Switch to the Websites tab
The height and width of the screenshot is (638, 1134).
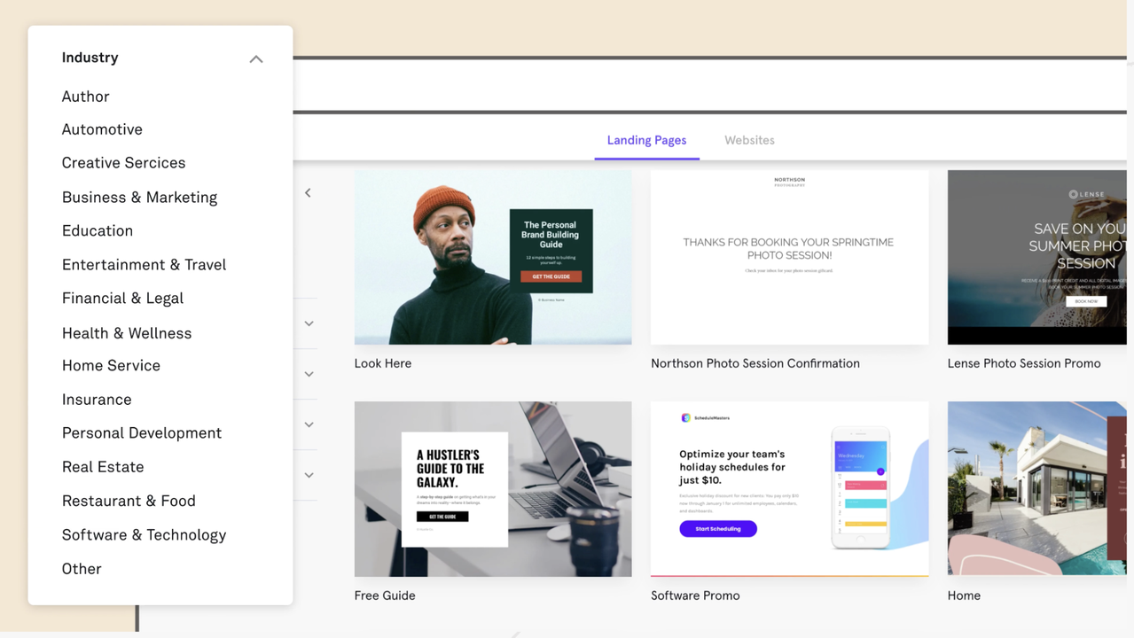pos(749,140)
